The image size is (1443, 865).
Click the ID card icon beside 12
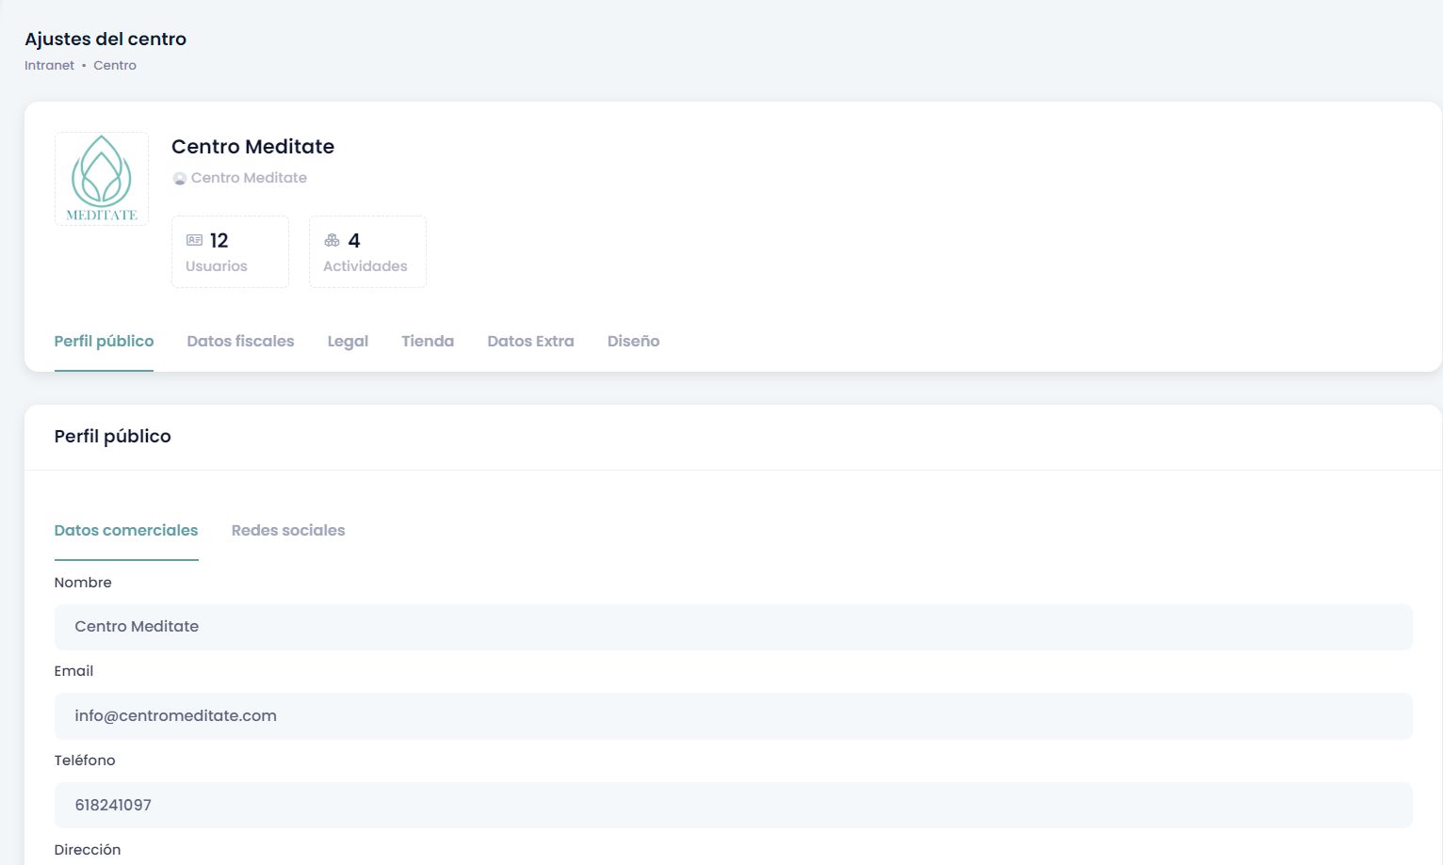[195, 241]
